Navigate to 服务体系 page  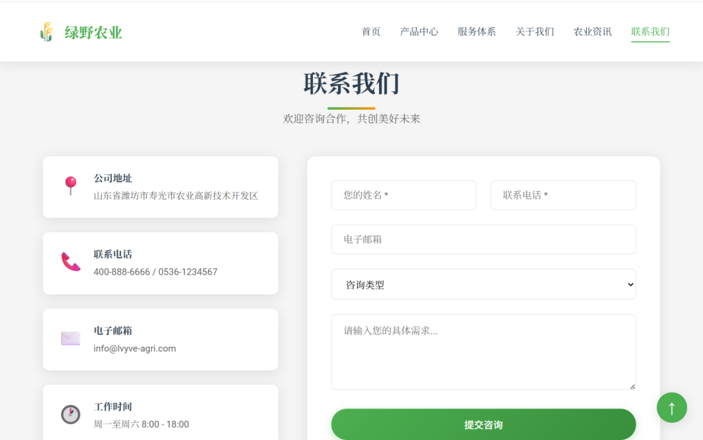pyautogui.click(x=476, y=32)
